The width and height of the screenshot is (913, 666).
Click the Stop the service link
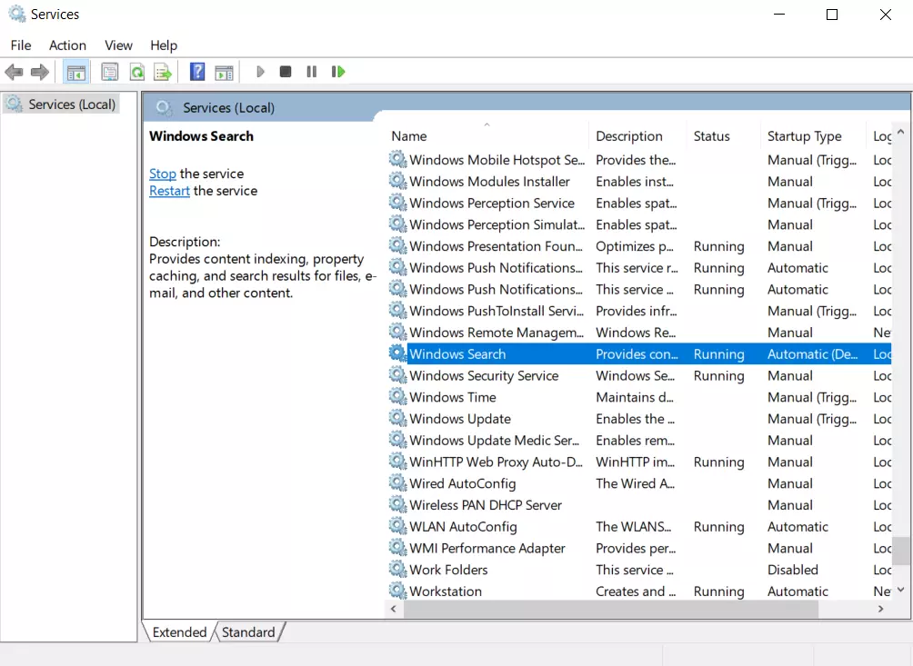point(163,174)
